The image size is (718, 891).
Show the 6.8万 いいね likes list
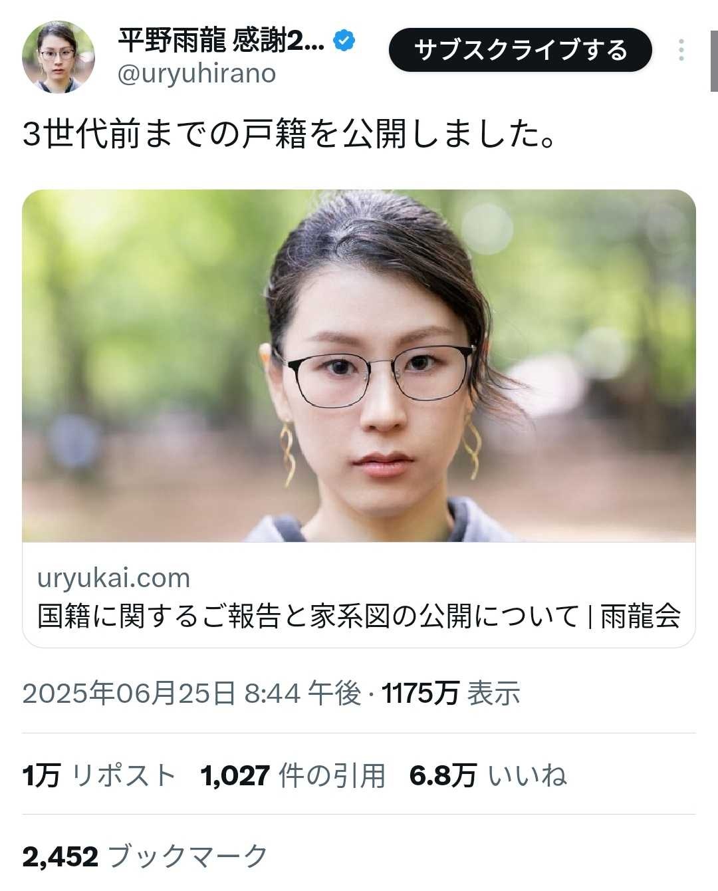[x=489, y=775]
